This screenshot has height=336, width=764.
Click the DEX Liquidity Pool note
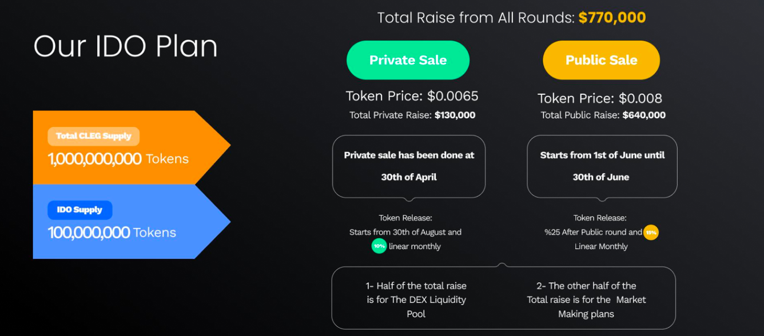tap(416, 299)
